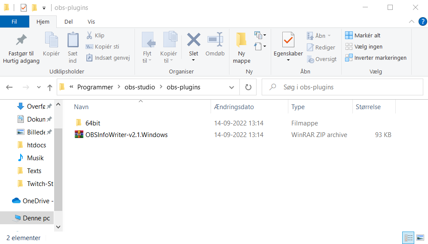The height and width of the screenshot is (244, 428).
Task: Sort by the Navn column header
Action: [141, 107]
